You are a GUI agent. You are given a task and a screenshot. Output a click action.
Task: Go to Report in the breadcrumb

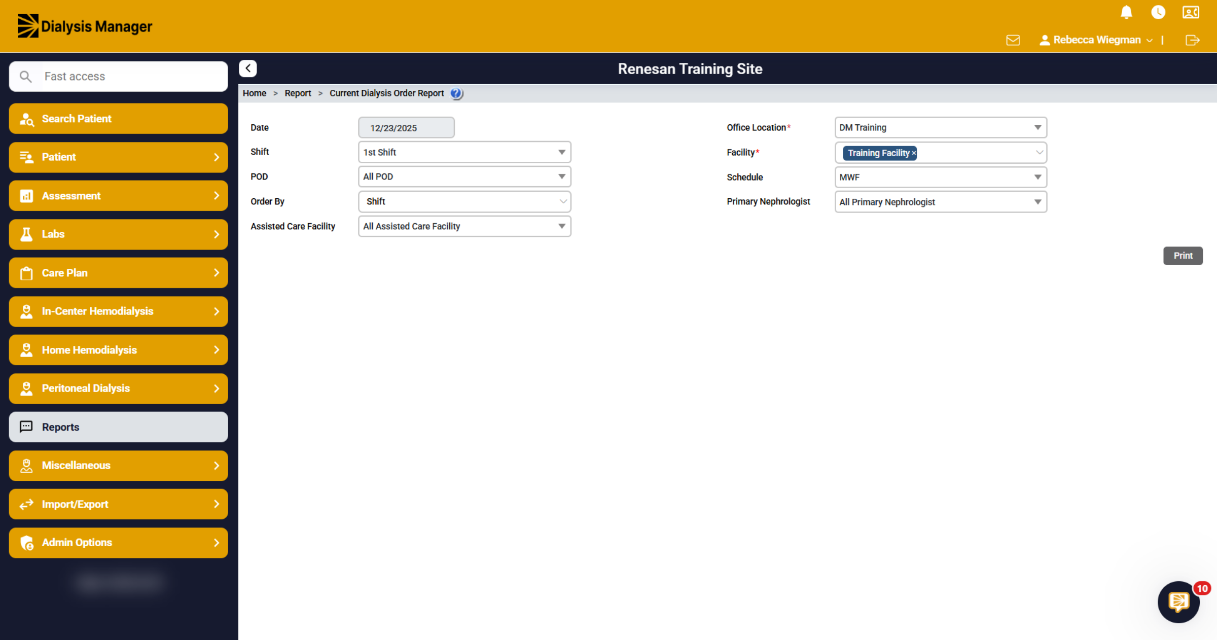tap(298, 93)
